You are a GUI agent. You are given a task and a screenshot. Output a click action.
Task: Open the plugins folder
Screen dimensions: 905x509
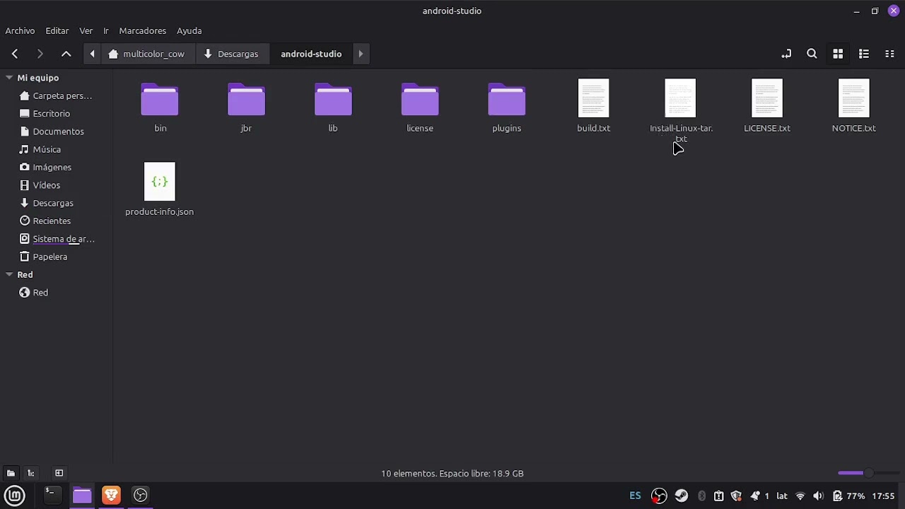point(506,107)
